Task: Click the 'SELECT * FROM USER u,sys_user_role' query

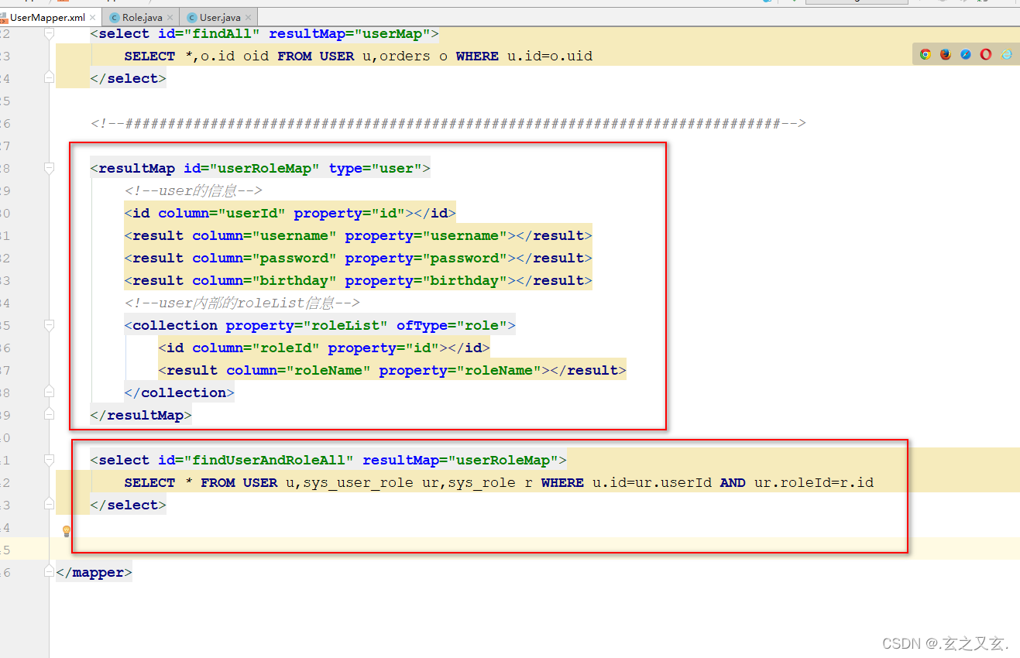Action: coord(499,482)
